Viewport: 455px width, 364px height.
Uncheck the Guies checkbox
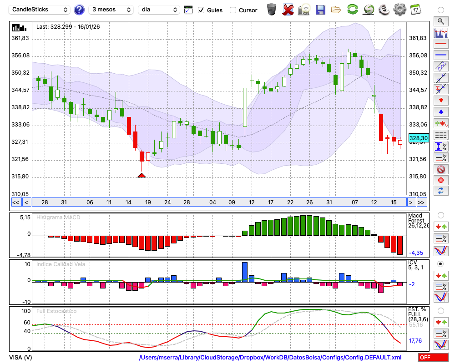[x=201, y=10]
